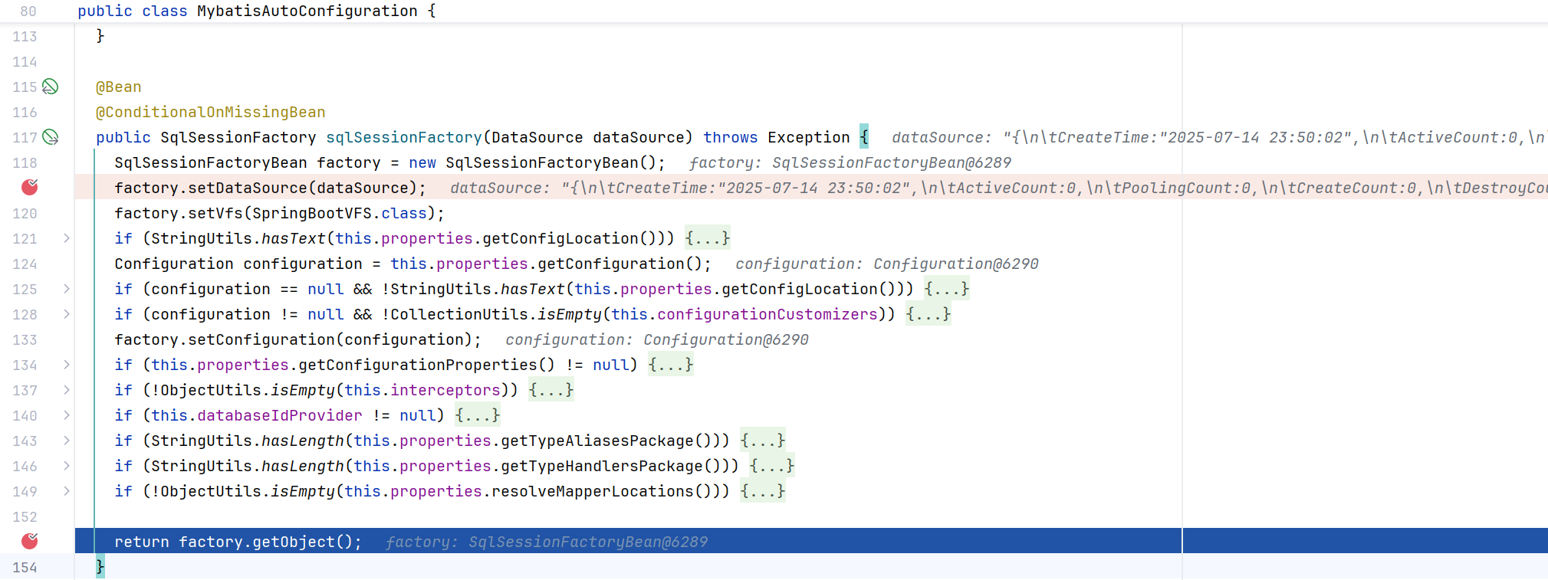Click the MybatisAutoConfiguration class name in sticky header

(307, 11)
